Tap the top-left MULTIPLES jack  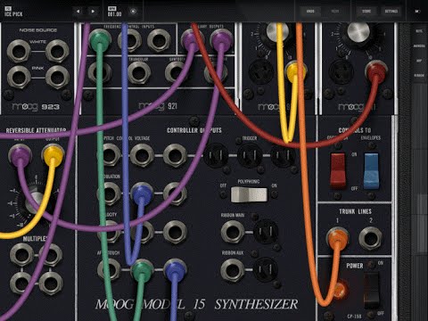point(21,255)
